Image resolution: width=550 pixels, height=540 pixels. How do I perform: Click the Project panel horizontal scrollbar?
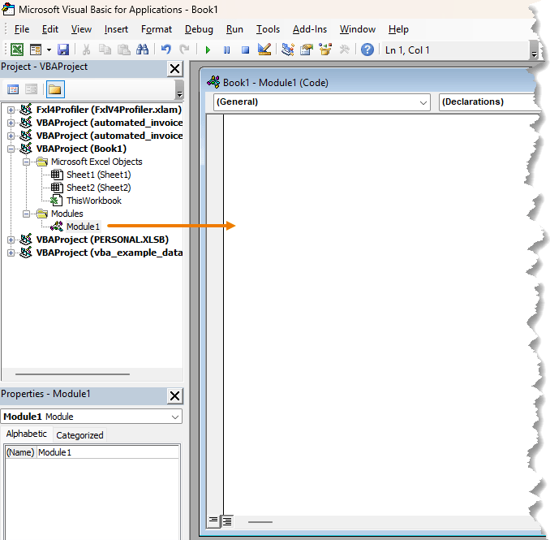tap(72, 374)
